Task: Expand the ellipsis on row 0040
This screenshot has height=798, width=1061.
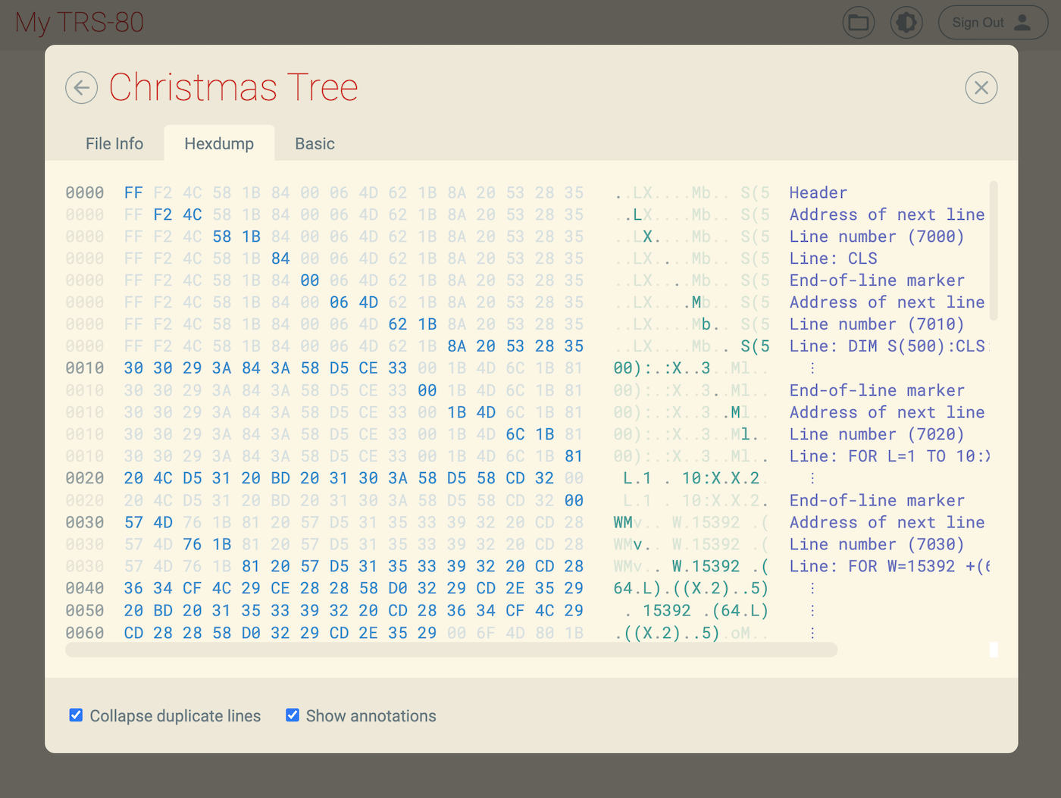Action: pos(812,589)
